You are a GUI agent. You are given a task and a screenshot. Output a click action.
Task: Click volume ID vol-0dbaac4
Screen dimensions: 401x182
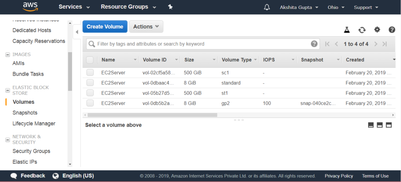point(159,83)
